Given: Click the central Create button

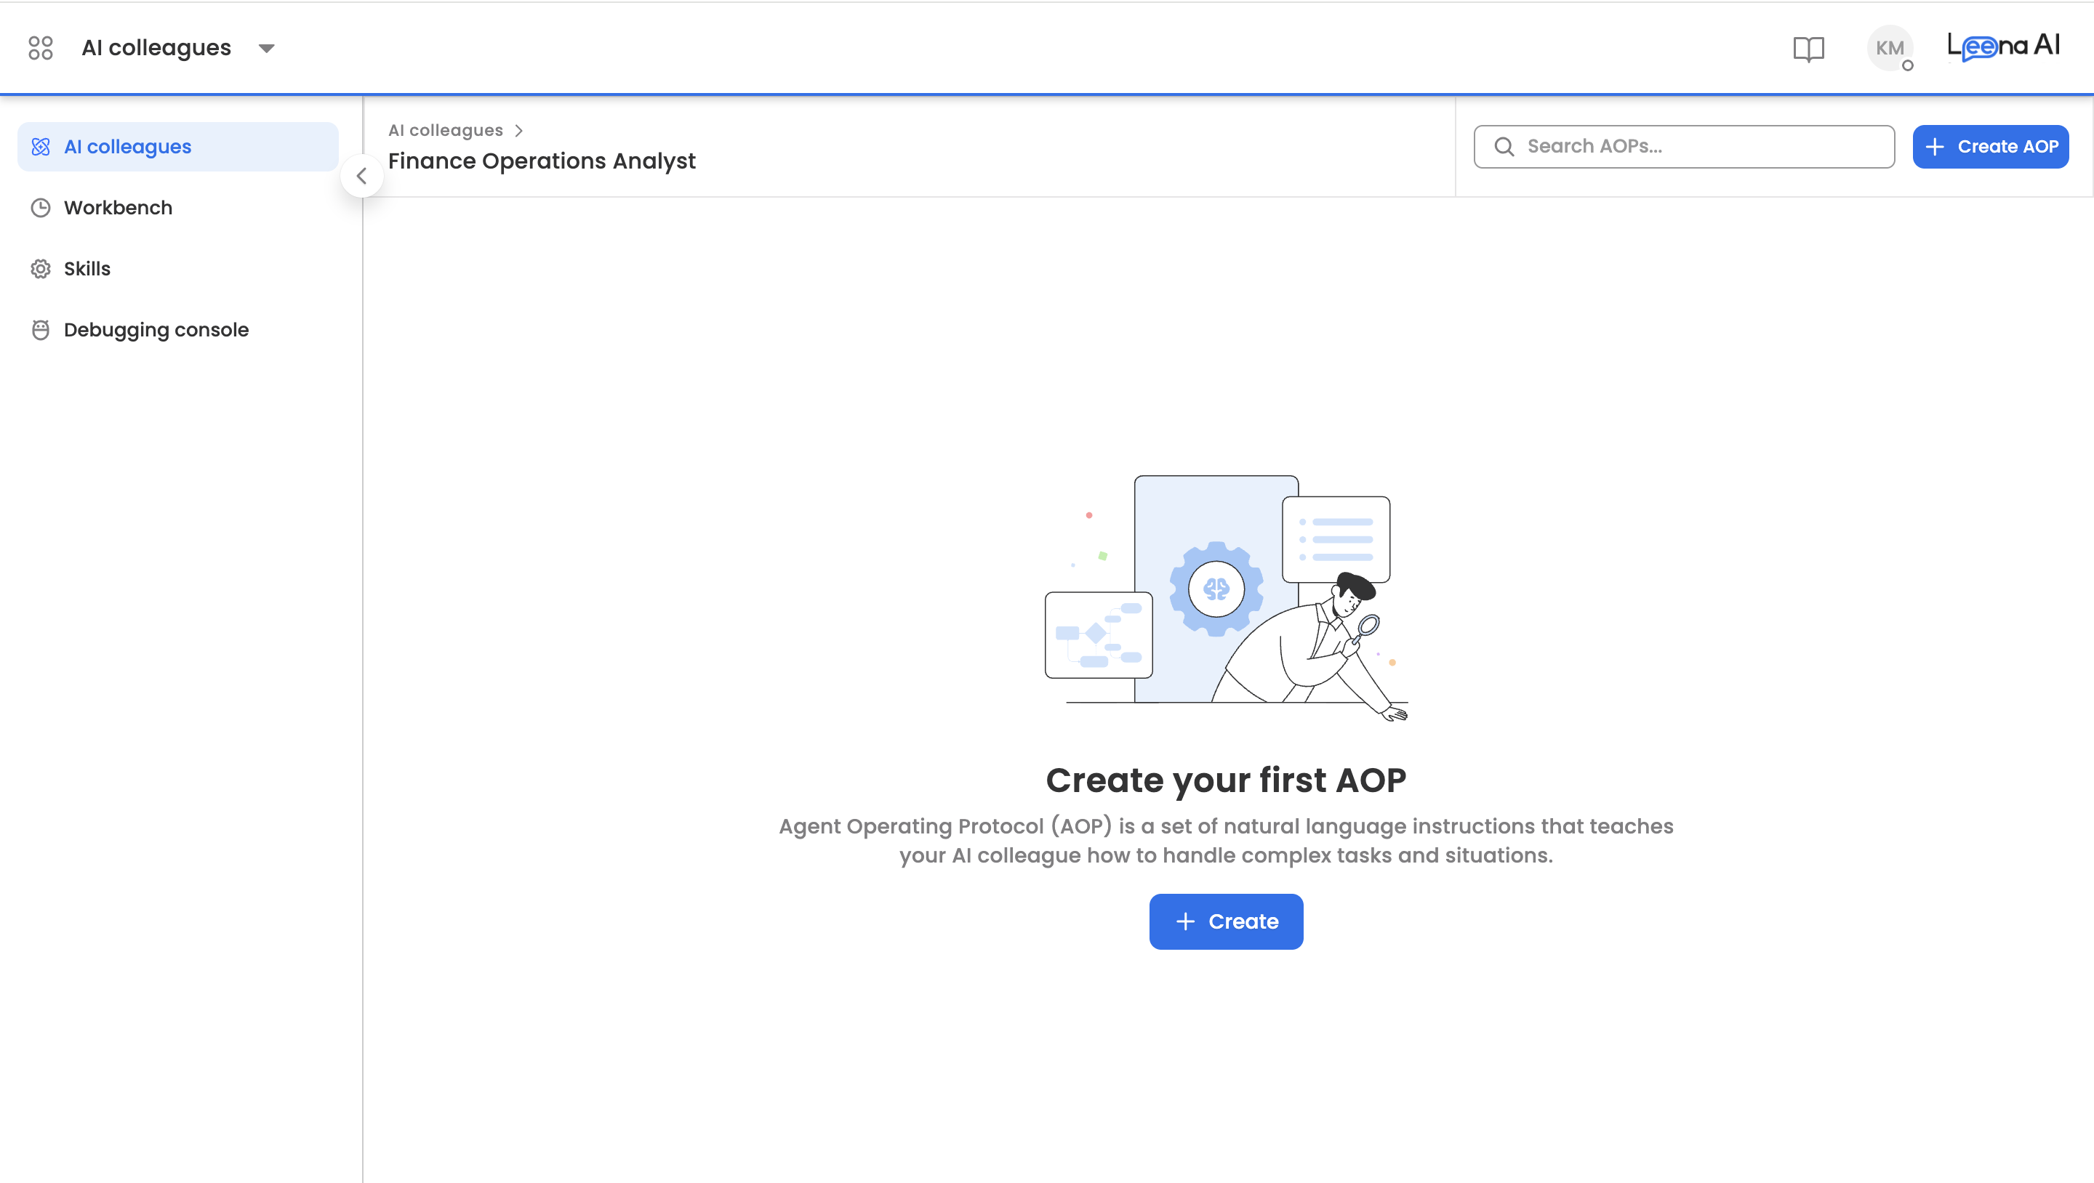Looking at the screenshot, I should coord(1226,921).
